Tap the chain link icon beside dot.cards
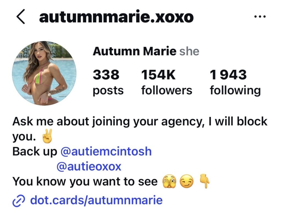This screenshot has height=214, width=281. (x=18, y=201)
